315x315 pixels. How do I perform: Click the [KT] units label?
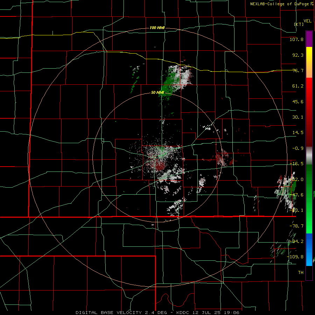(x=299, y=24)
